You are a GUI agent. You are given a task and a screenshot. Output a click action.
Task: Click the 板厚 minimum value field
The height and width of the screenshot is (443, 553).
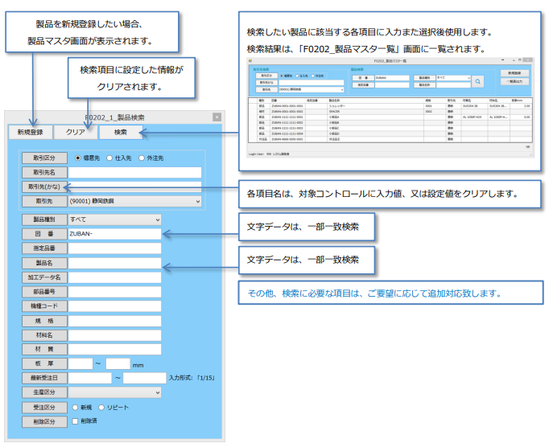pos(80,363)
